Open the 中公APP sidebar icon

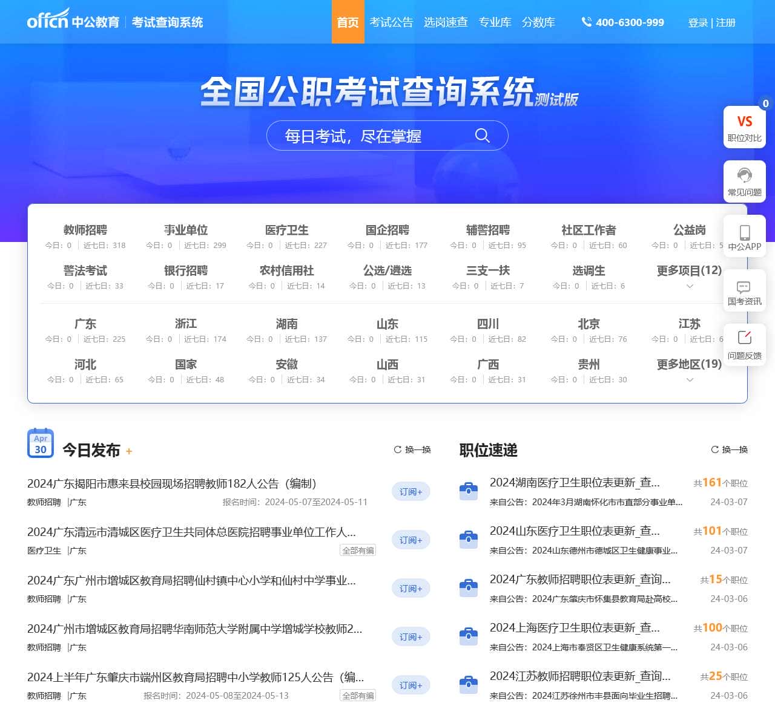click(x=744, y=236)
